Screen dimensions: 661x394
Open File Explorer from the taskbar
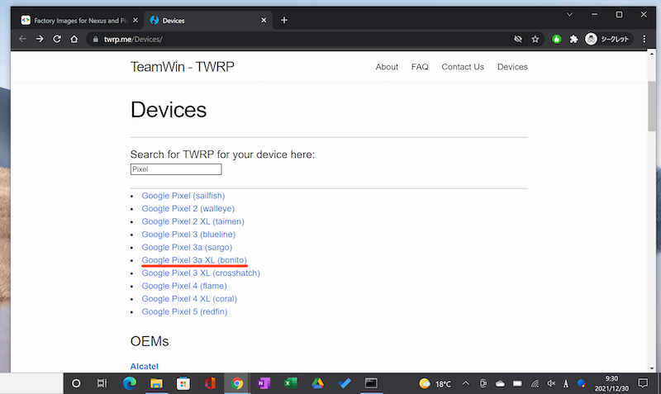tap(156, 383)
